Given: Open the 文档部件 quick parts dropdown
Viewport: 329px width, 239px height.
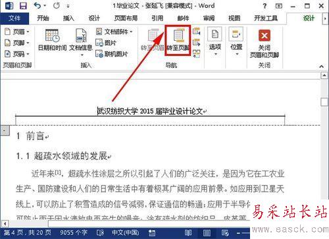Looking at the screenshot, I should pos(114,32).
